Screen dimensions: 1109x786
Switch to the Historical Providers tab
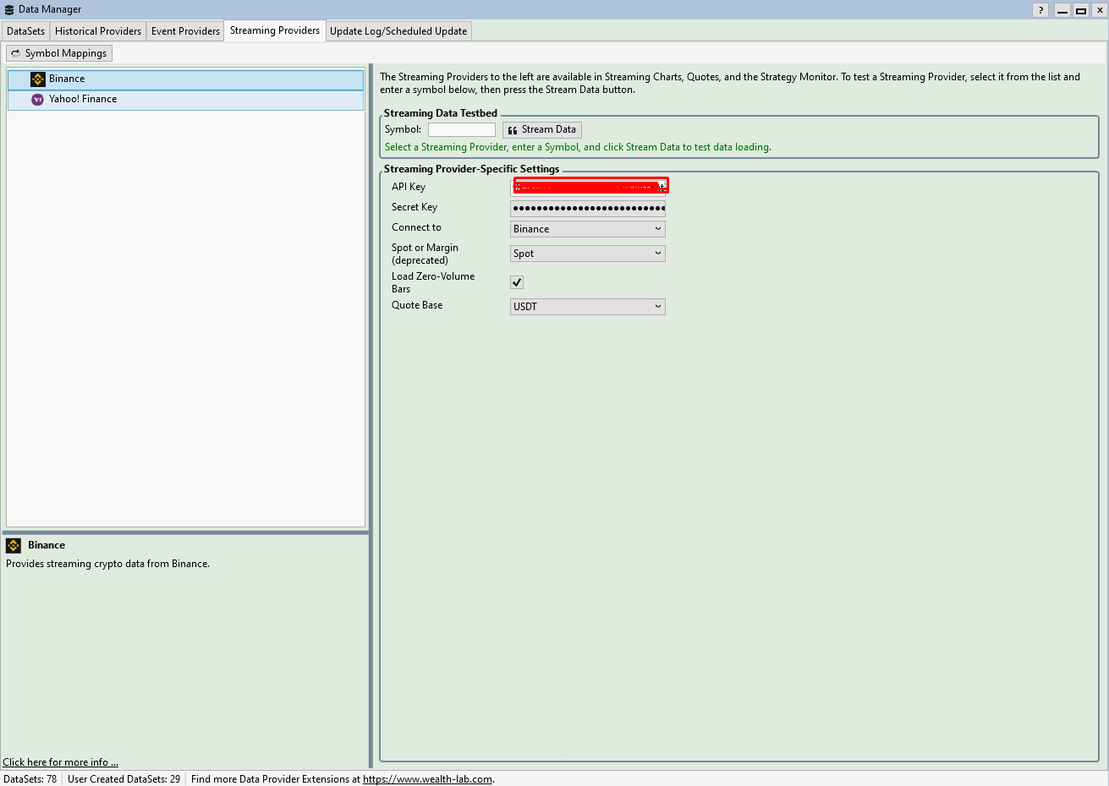point(98,31)
